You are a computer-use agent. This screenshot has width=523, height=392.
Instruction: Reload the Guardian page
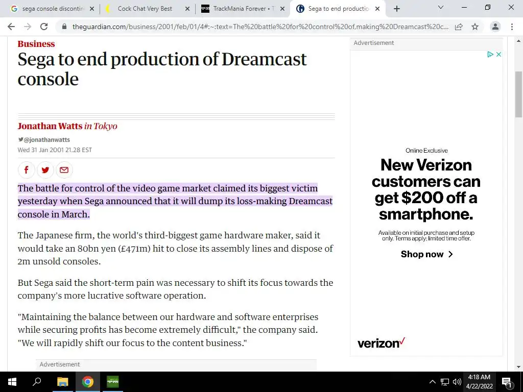[x=44, y=27]
